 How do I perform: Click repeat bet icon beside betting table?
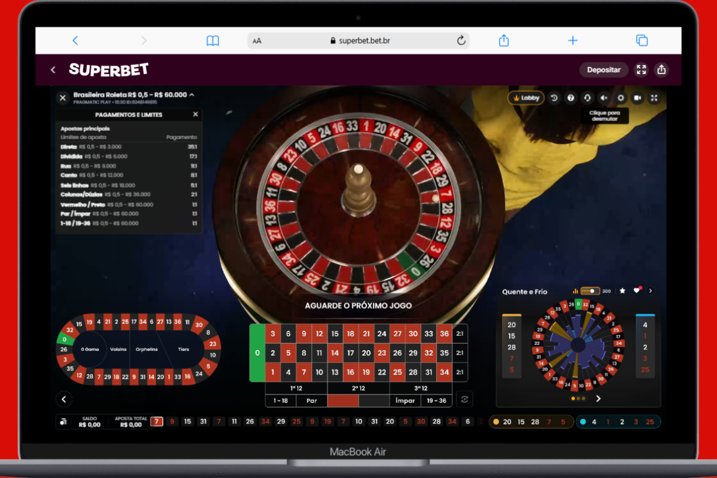[x=464, y=399]
